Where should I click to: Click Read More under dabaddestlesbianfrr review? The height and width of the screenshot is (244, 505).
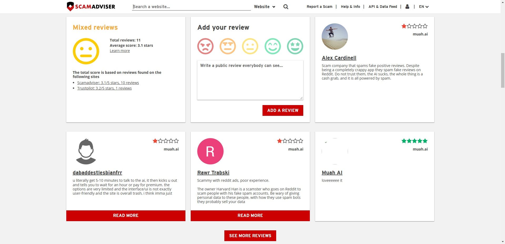[x=126, y=215]
